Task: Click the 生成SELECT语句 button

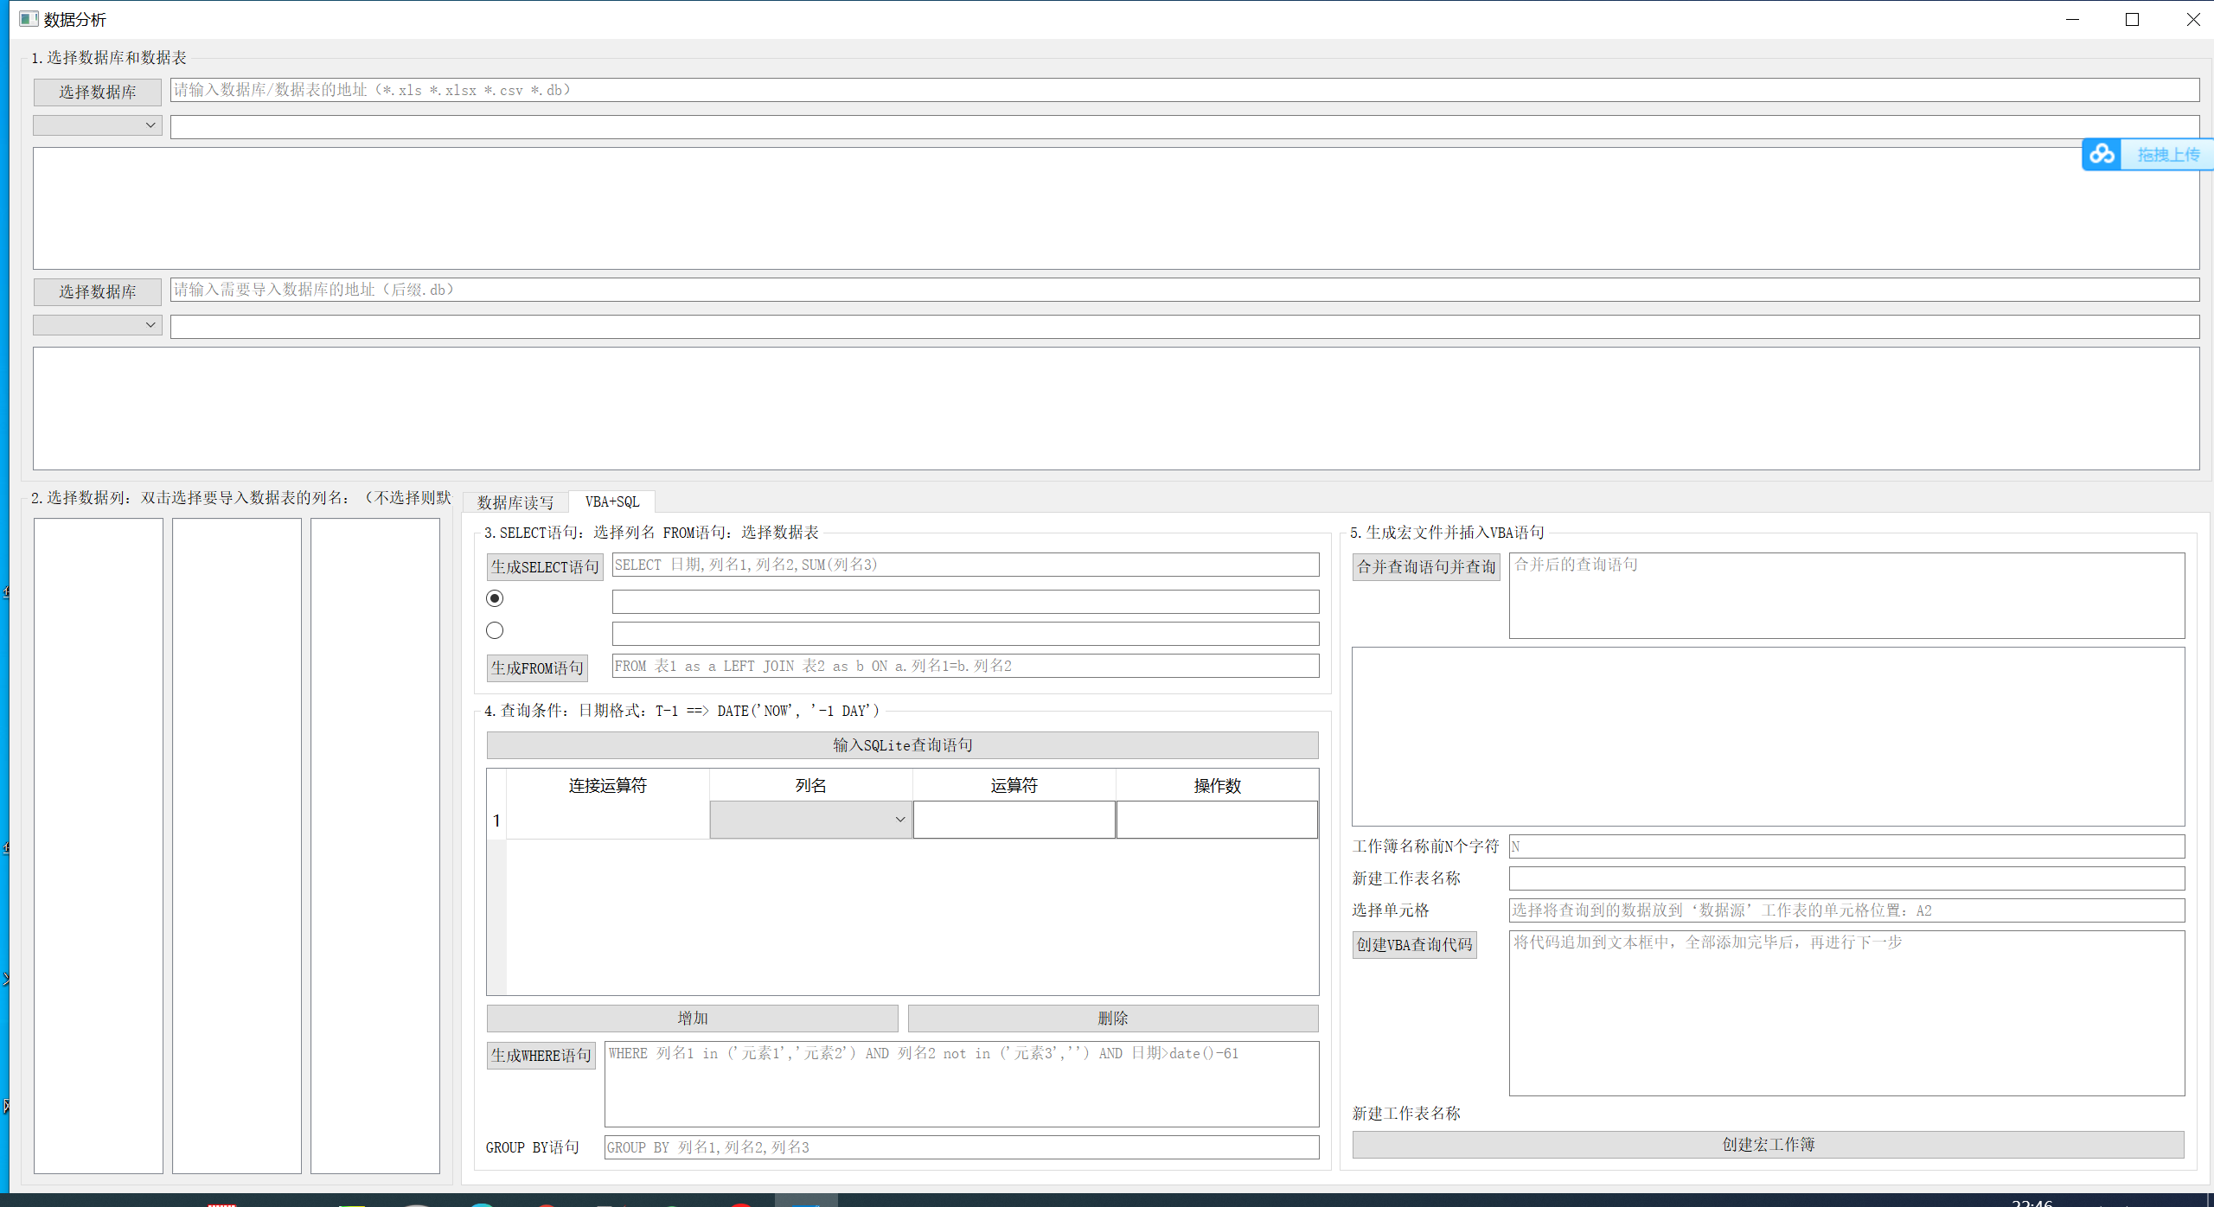Action: pyautogui.click(x=545, y=567)
